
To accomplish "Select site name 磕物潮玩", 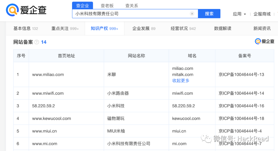I will point(116,118).
